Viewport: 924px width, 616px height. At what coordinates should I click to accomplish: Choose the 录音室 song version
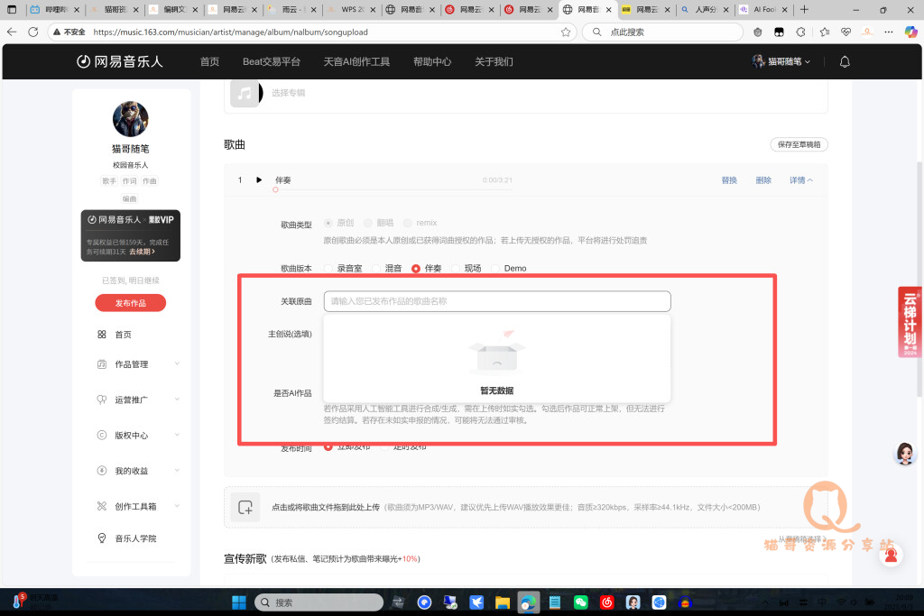pos(328,269)
